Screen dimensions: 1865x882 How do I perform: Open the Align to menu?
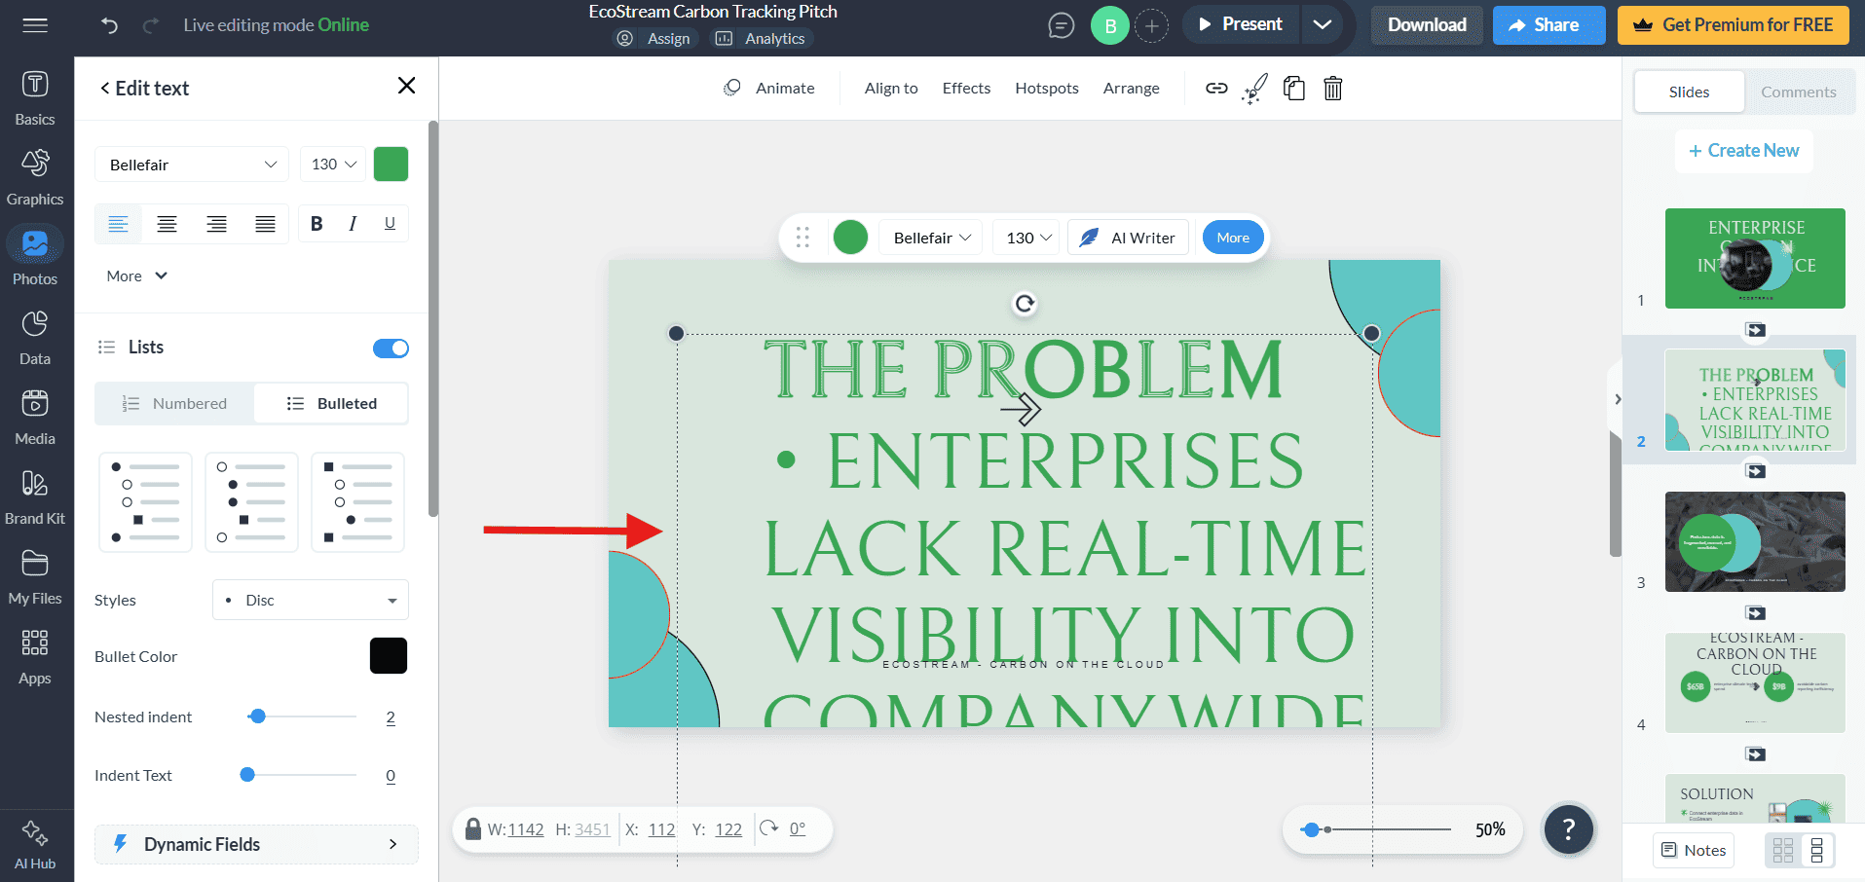[x=891, y=88]
